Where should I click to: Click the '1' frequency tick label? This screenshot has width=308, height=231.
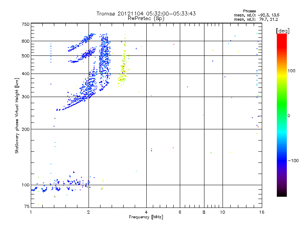pyautogui.click(x=31, y=212)
